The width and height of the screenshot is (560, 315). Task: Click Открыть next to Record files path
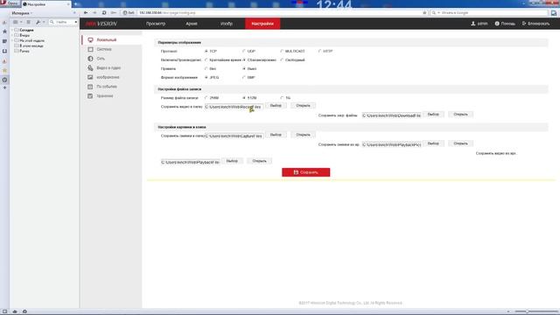point(304,106)
